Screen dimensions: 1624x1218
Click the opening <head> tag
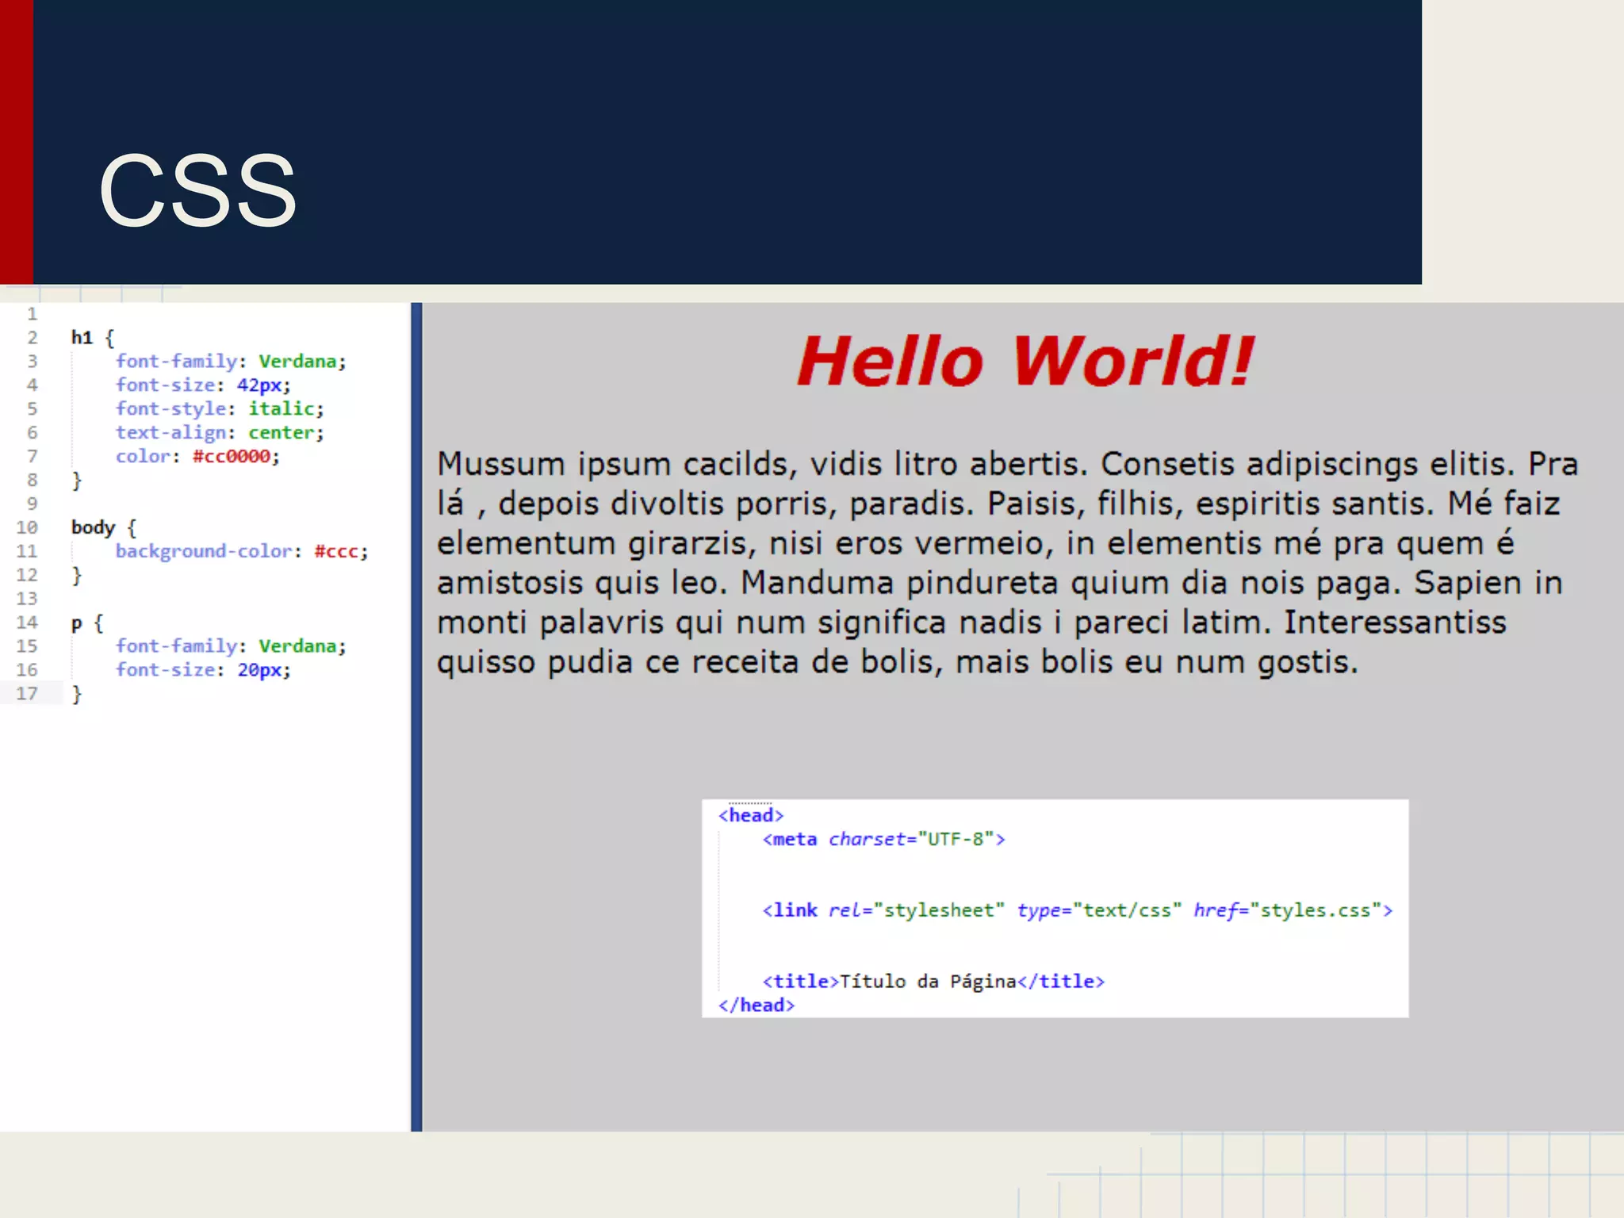tap(751, 815)
